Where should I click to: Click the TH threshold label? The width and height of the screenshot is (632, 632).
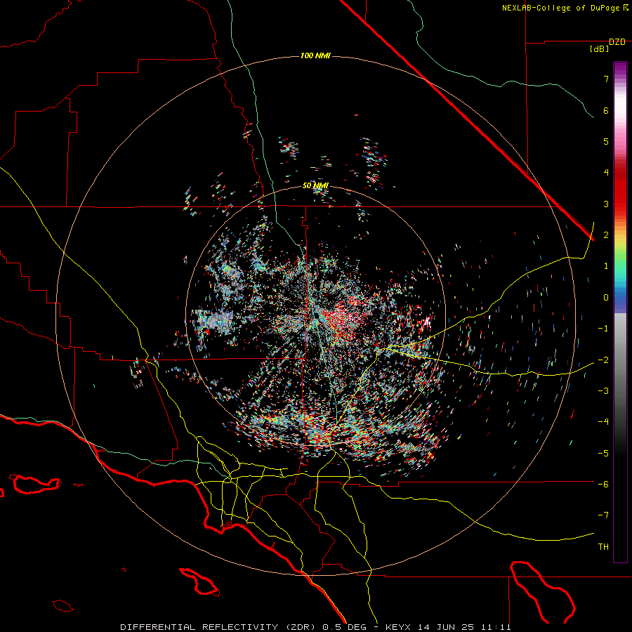pos(603,546)
